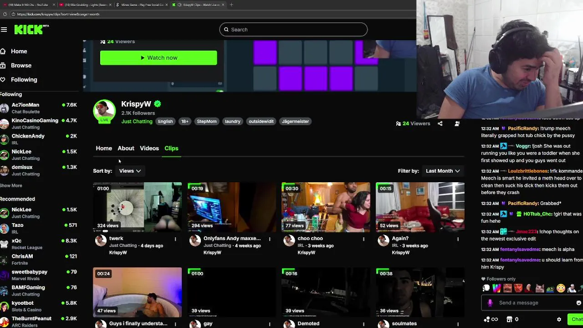Click the green Watch now button

click(x=159, y=58)
